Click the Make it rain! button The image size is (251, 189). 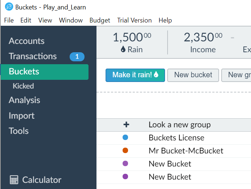[135, 75]
